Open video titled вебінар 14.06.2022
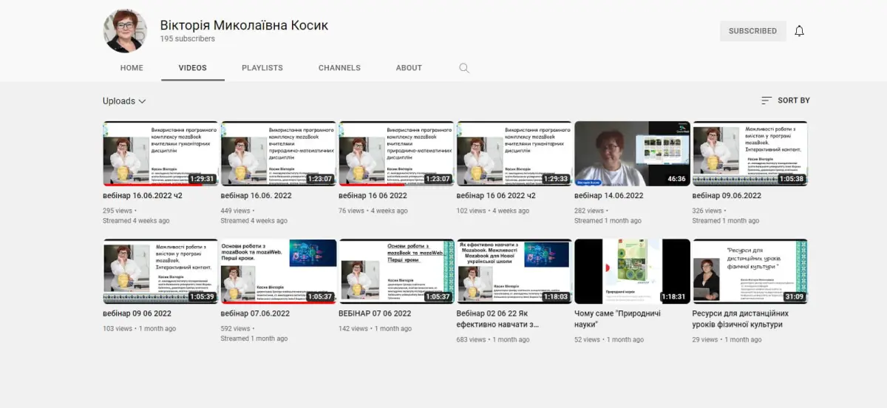The image size is (887, 408). click(x=609, y=196)
